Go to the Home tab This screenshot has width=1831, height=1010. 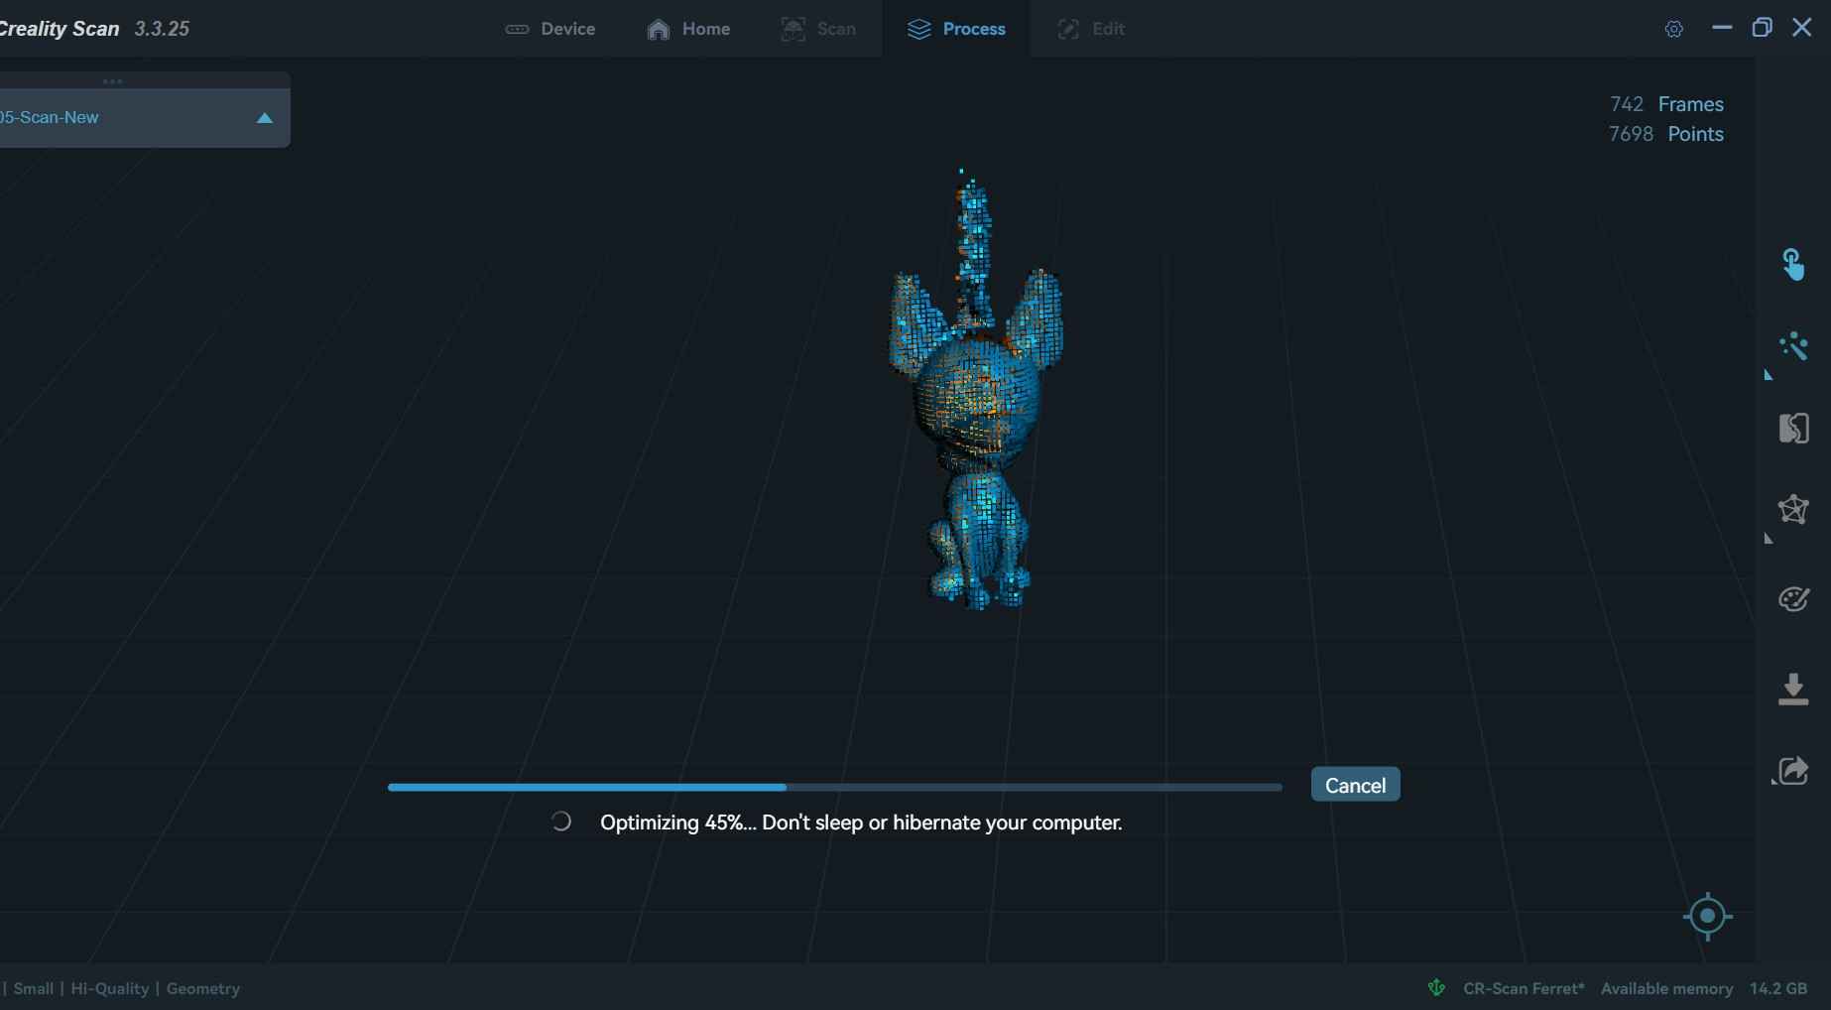pyautogui.click(x=688, y=29)
